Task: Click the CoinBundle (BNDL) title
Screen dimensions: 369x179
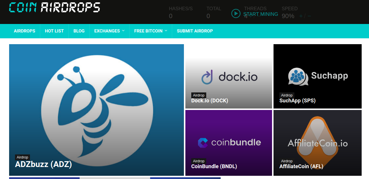Action: [x=214, y=166]
